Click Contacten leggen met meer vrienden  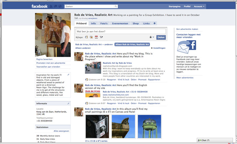point(188,36)
